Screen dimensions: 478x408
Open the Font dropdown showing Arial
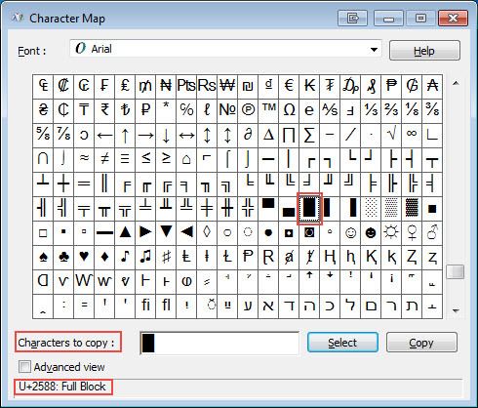click(x=225, y=49)
